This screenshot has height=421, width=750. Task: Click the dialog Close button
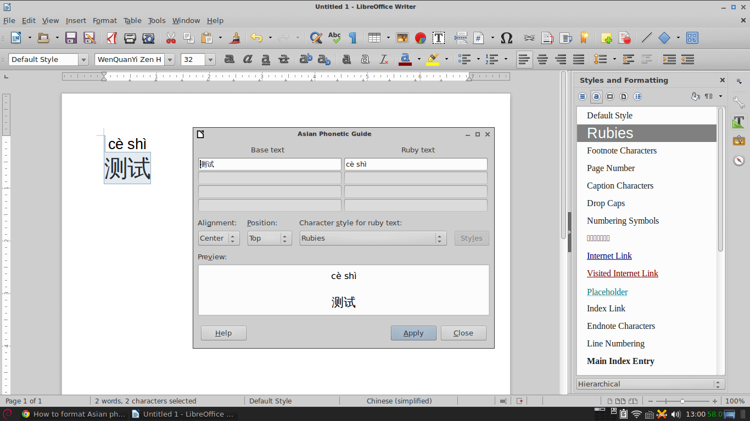tap(463, 333)
